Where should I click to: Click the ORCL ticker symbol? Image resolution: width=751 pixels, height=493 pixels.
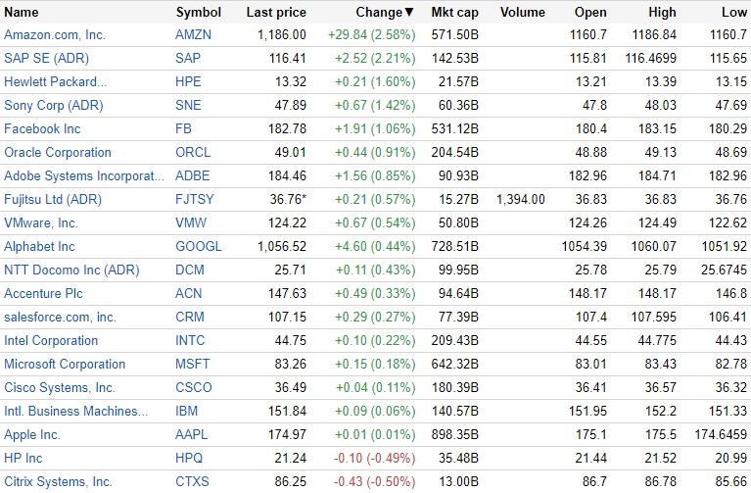[x=193, y=152]
